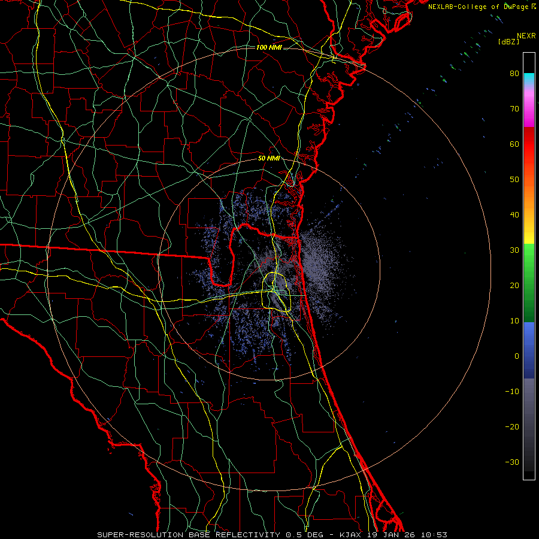Click the "30" value on the dBZ scale

click(514, 250)
